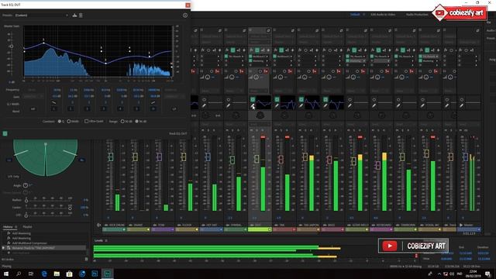Click the Center slider handle
This screenshot has height=279, width=496.
pyautogui.click(x=70, y=208)
